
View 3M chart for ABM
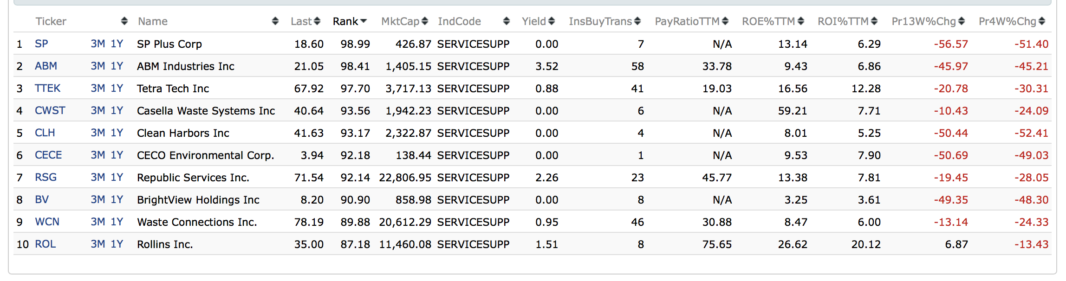(97, 66)
